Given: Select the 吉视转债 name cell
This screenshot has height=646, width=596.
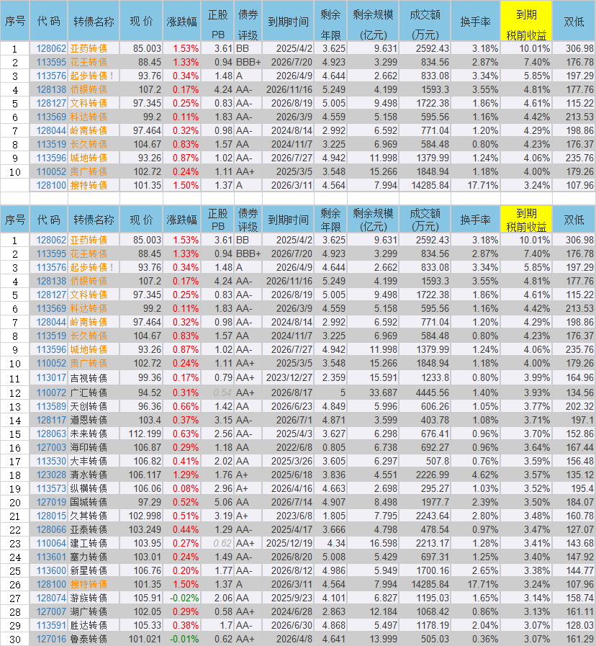Looking at the screenshot, I should click(x=94, y=378).
